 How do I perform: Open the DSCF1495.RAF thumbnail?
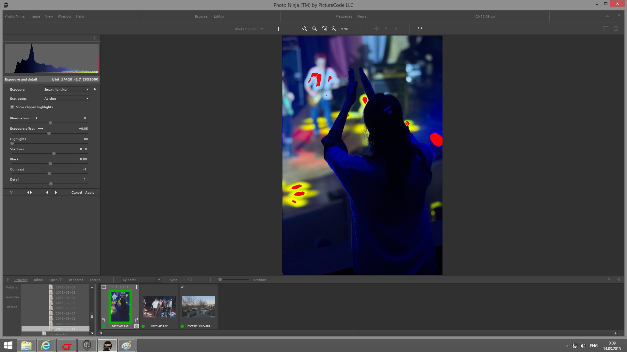point(159,307)
